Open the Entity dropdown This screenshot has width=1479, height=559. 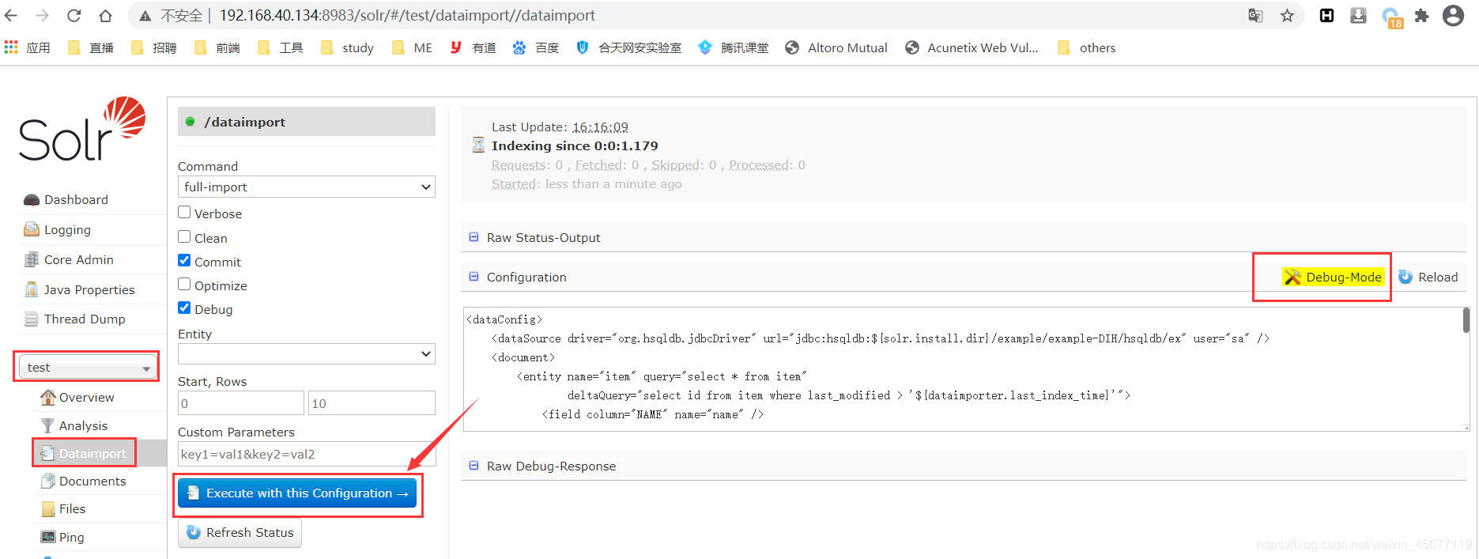(x=307, y=353)
